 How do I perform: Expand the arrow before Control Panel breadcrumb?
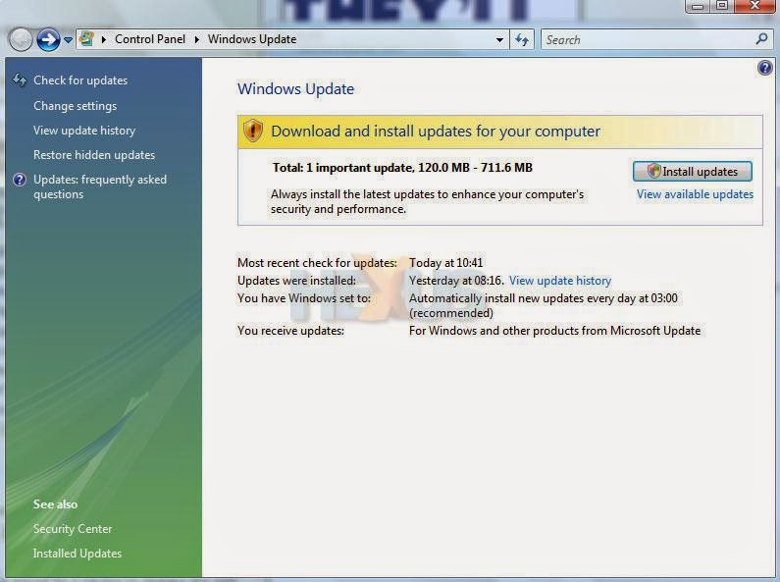pyautogui.click(x=103, y=39)
